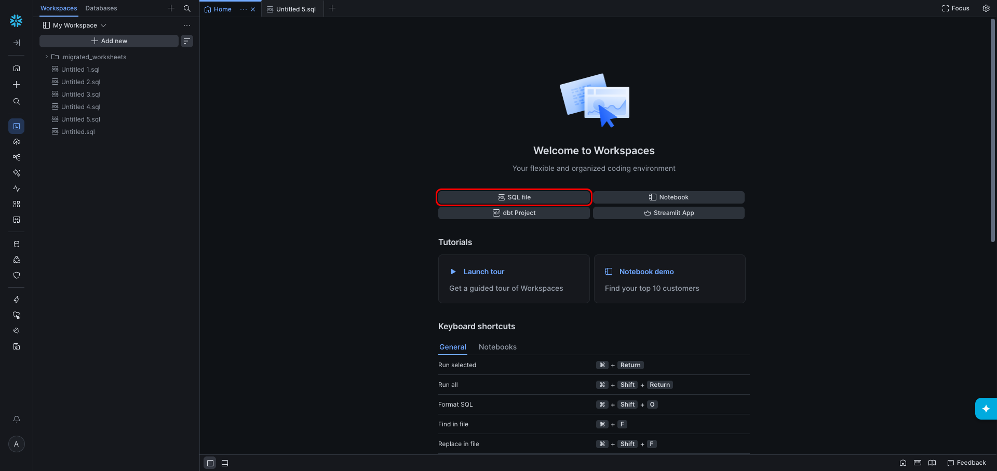The image size is (997, 471).
Task: Open the cloud upload ingestion icon
Action: pos(17,142)
